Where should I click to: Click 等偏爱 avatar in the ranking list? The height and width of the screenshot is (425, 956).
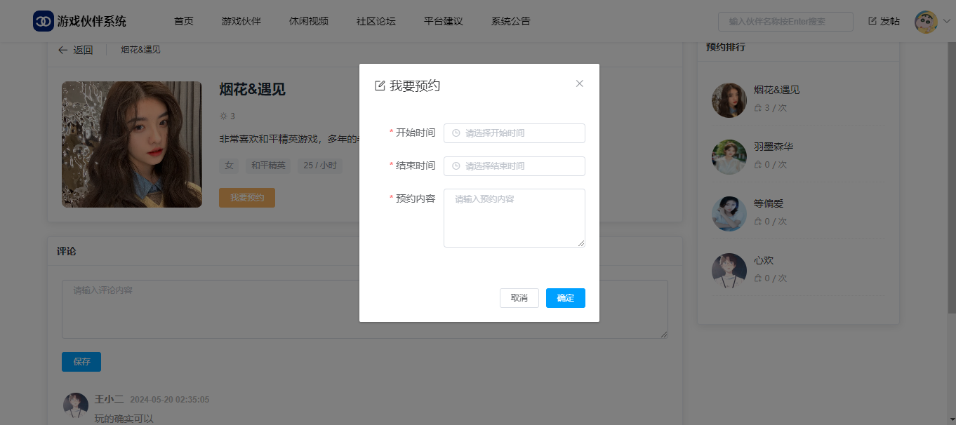point(729,214)
